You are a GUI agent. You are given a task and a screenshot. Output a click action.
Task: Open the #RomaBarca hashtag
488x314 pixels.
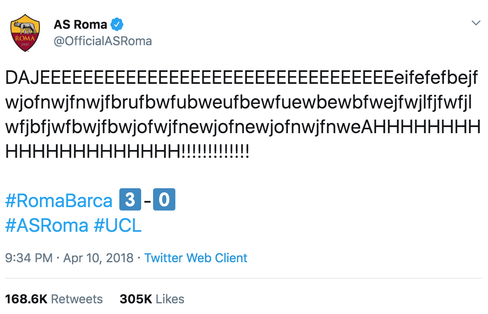tap(59, 201)
